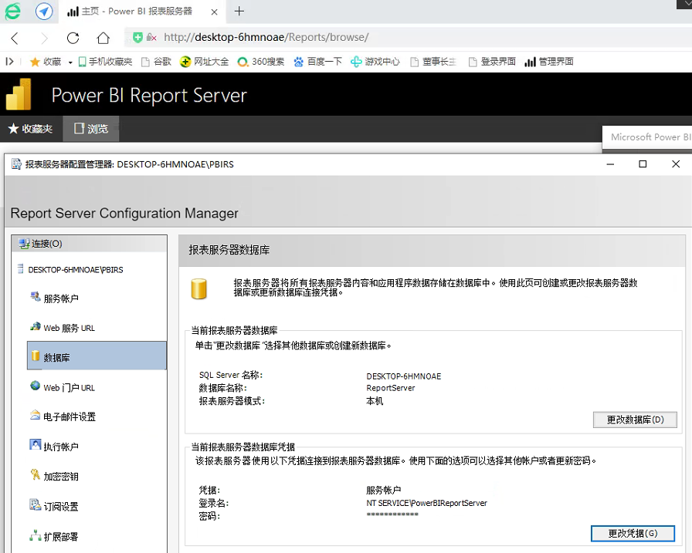This screenshot has height=553, width=692.
Task: Click the 服务帐户 sidebar icon
Action: tap(36, 297)
